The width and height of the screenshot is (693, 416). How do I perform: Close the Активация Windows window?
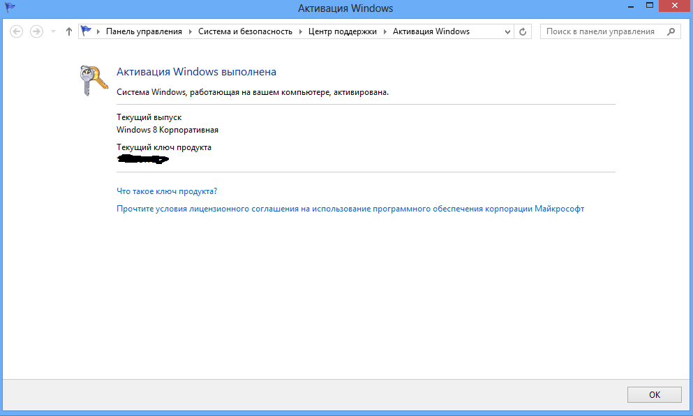[x=675, y=6]
